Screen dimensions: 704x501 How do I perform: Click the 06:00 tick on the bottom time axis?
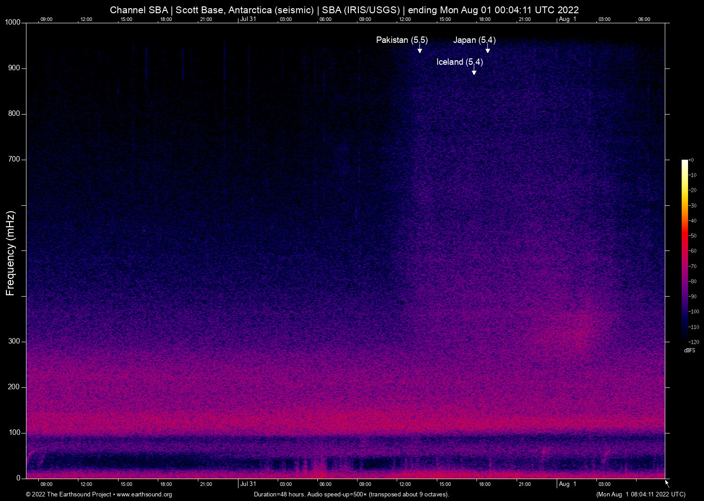pyautogui.click(x=326, y=484)
